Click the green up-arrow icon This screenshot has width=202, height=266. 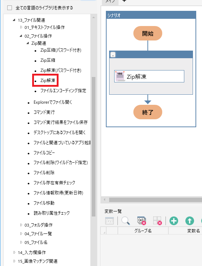click(190, 221)
